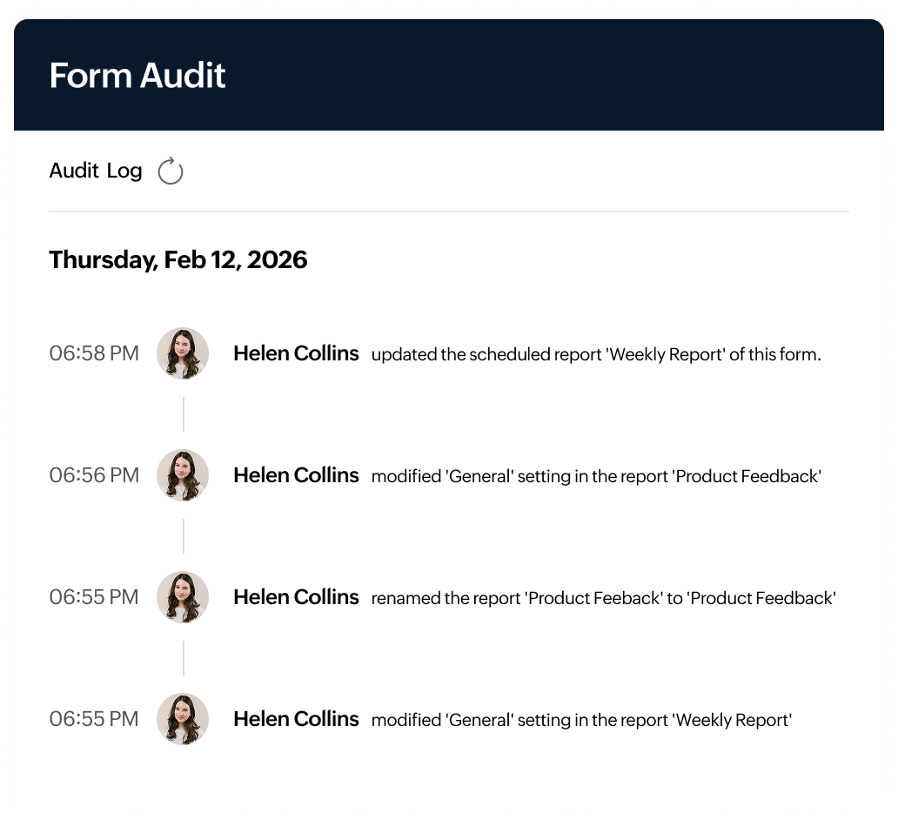898x820 pixels.
Task: Reload the audit log using the circular arrow
Action: pos(171,171)
